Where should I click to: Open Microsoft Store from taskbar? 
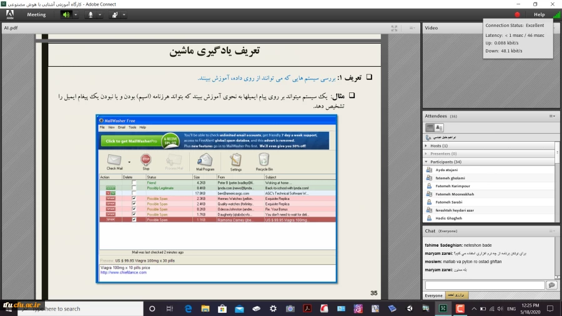[x=222, y=309]
